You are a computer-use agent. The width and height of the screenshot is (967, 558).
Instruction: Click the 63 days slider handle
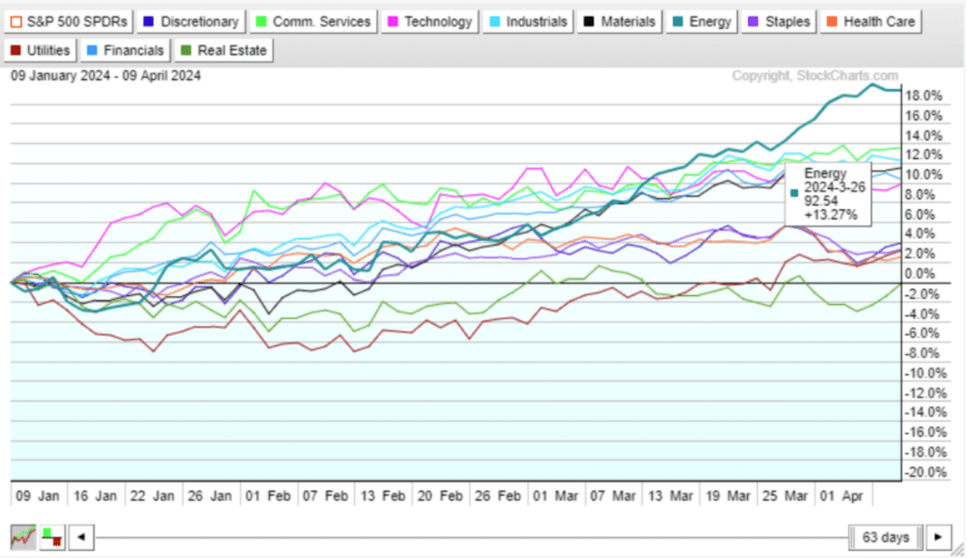pos(885,535)
